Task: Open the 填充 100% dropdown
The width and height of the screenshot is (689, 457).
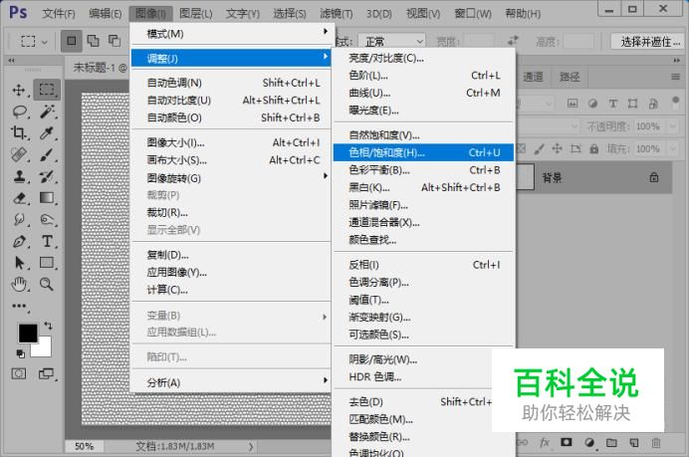Action: [673, 149]
